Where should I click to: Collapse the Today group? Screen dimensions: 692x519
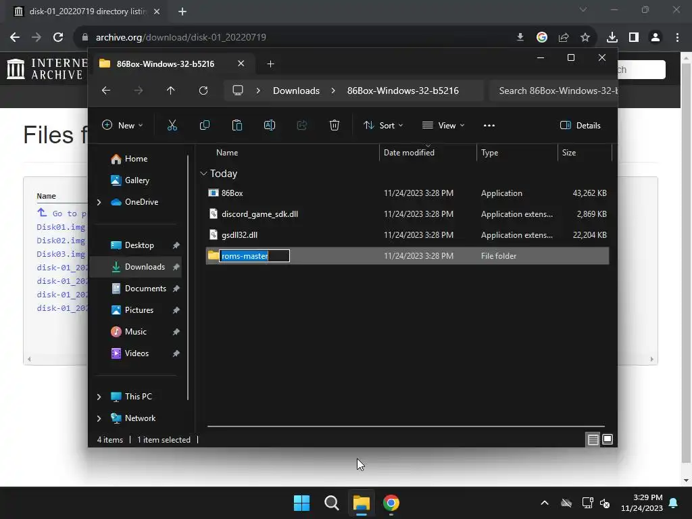click(203, 174)
